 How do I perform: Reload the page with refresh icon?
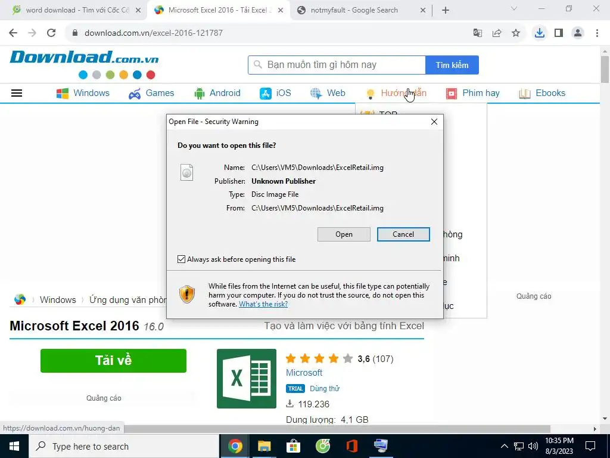51,33
